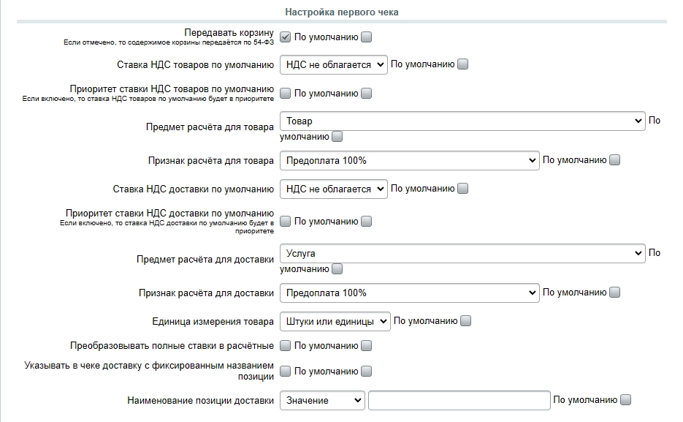Open the "Значение" type dropdown

pyautogui.click(x=322, y=400)
